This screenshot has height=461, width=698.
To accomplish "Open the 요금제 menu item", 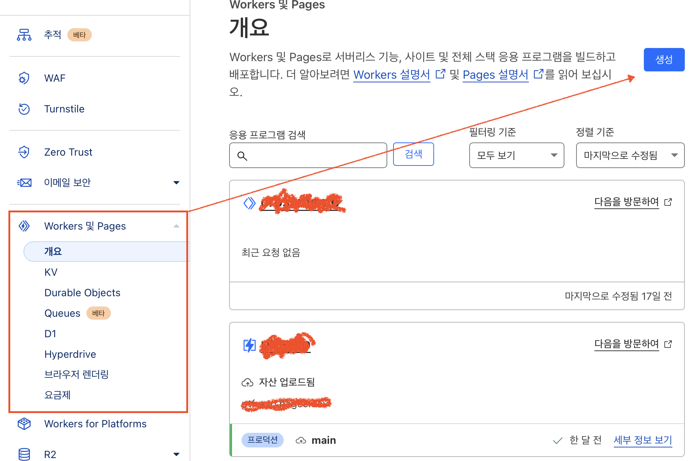I will point(57,395).
